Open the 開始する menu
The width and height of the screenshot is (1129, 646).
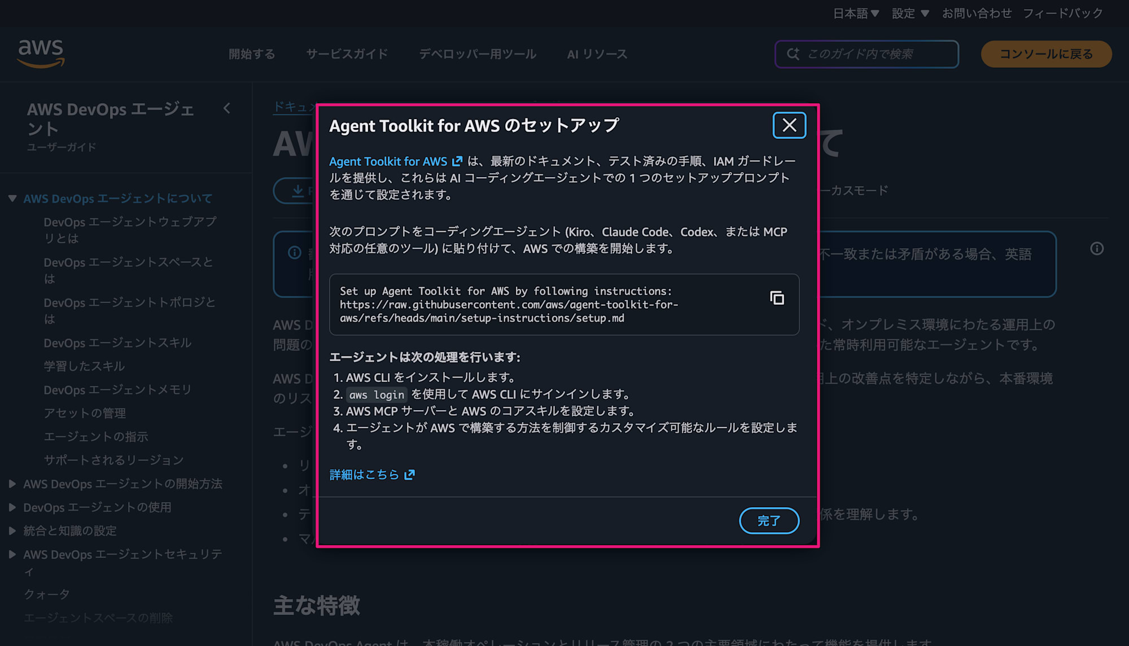(252, 54)
